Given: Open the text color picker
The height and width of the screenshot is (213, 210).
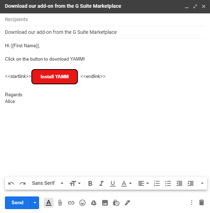Looking at the screenshot, I should point(126,183).
